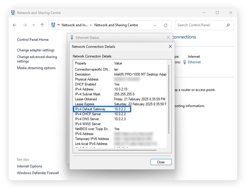Screen dimensions: 246x189
Task: Click the search magnifier icon
Action: [228, 25]
